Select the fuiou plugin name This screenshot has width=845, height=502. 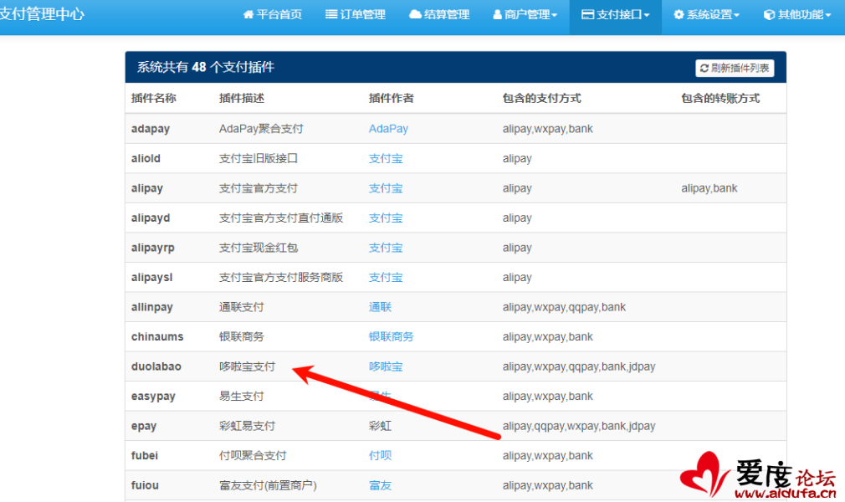(145, 485)
